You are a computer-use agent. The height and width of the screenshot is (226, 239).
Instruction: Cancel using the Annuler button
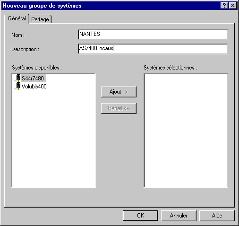click(179, 216)
